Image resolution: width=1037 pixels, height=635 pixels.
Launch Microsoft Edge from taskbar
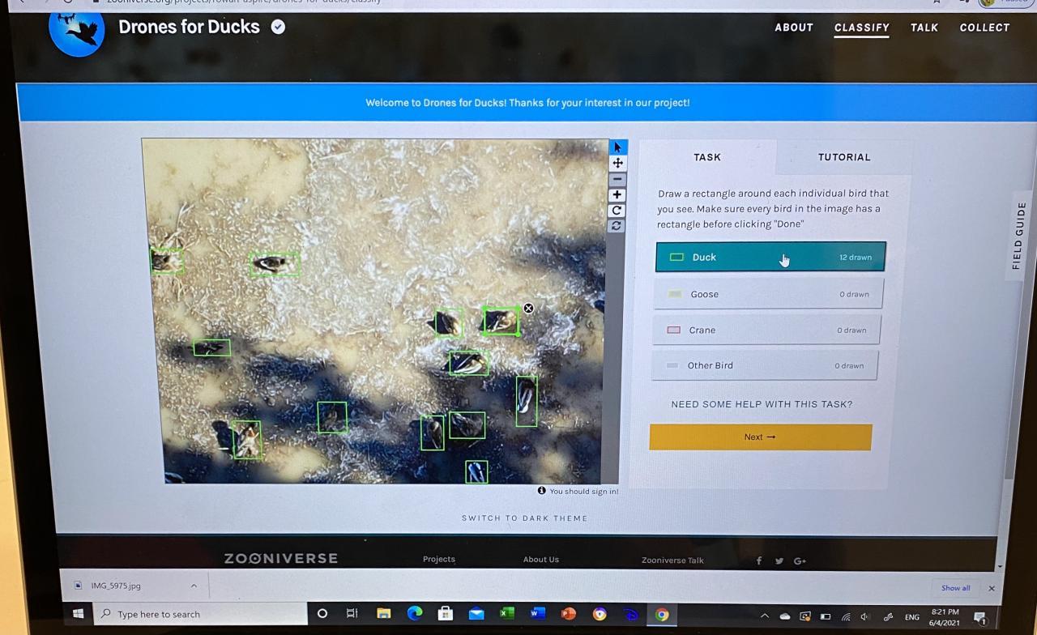pos(414,613)
